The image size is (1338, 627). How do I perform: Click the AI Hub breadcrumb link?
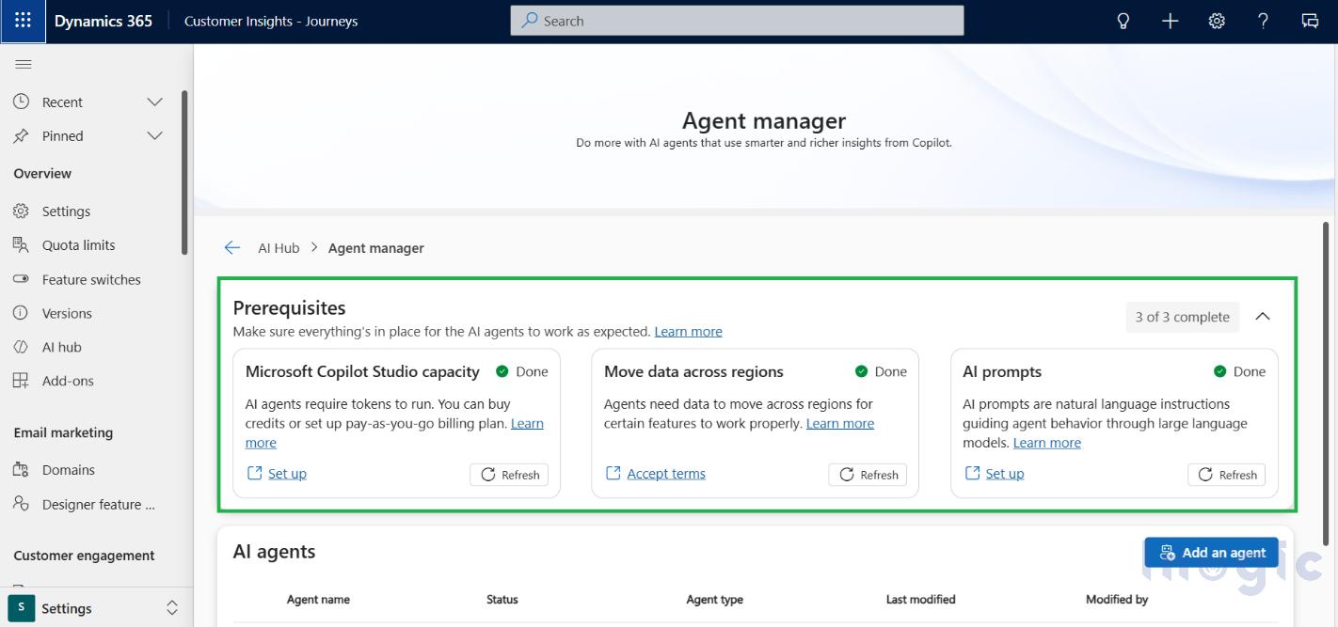click(279, 248)
